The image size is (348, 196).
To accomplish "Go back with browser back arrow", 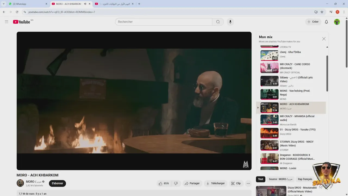I will tap(4, 12).
